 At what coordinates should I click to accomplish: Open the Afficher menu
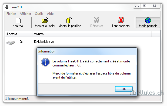25,14
